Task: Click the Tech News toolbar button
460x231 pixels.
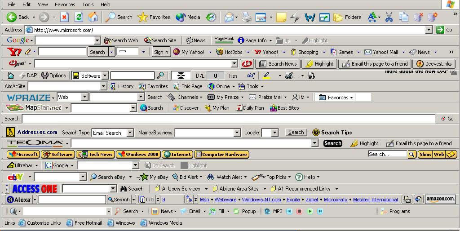Action: [x=96, y=154]
